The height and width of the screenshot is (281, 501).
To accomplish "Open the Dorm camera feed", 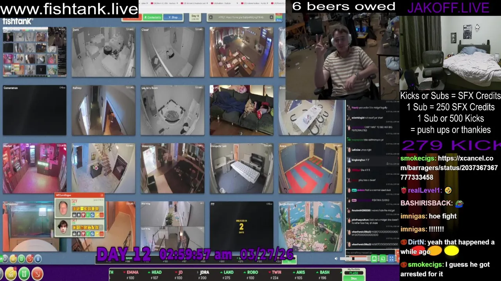I will (103, 52).
